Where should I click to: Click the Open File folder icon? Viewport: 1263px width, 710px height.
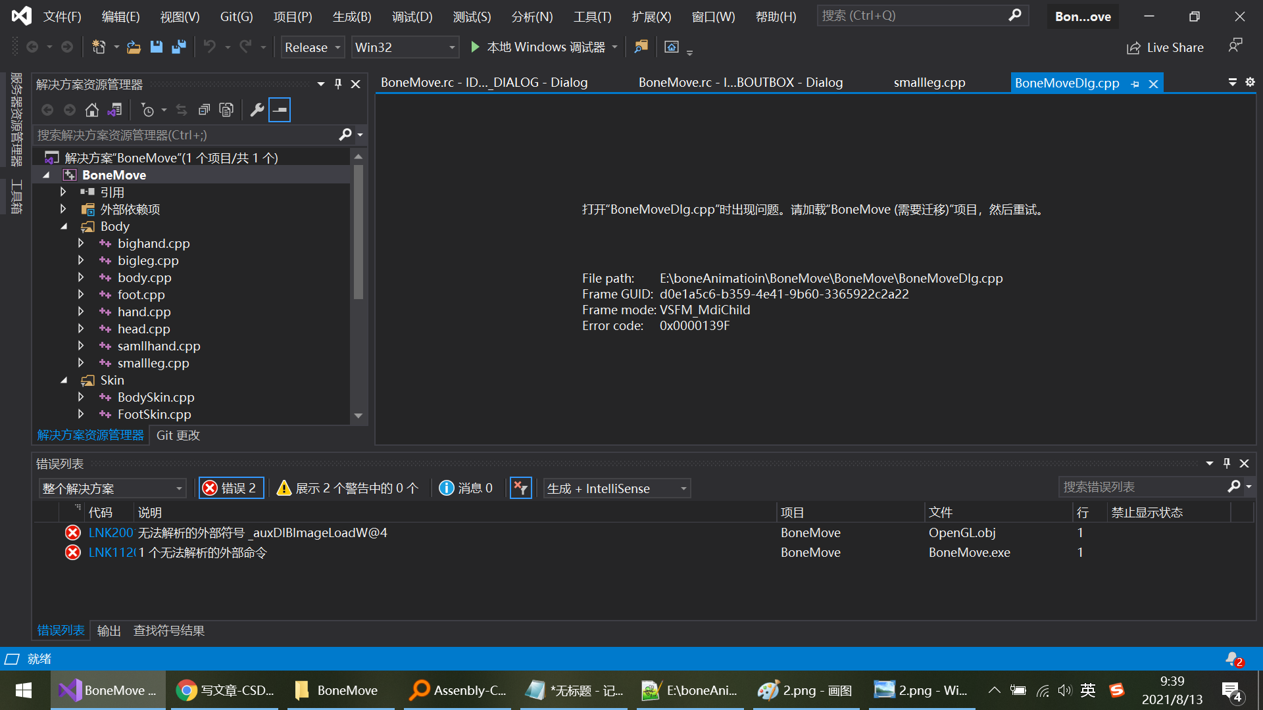(x=134, y=47)
